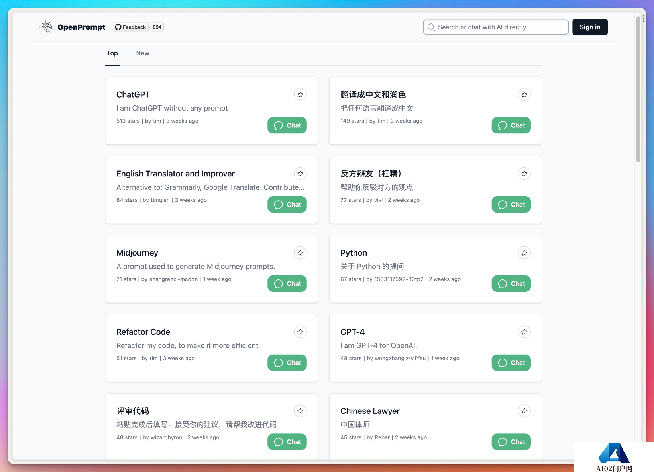Focus the Search or chat with AI field
The image size is (654, 472).
tap(496, 27)
